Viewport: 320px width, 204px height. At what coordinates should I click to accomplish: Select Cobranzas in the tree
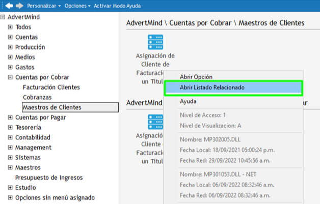(x=37, y=97)
